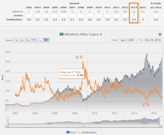Click the Justera field for 2002

point(29,15)
